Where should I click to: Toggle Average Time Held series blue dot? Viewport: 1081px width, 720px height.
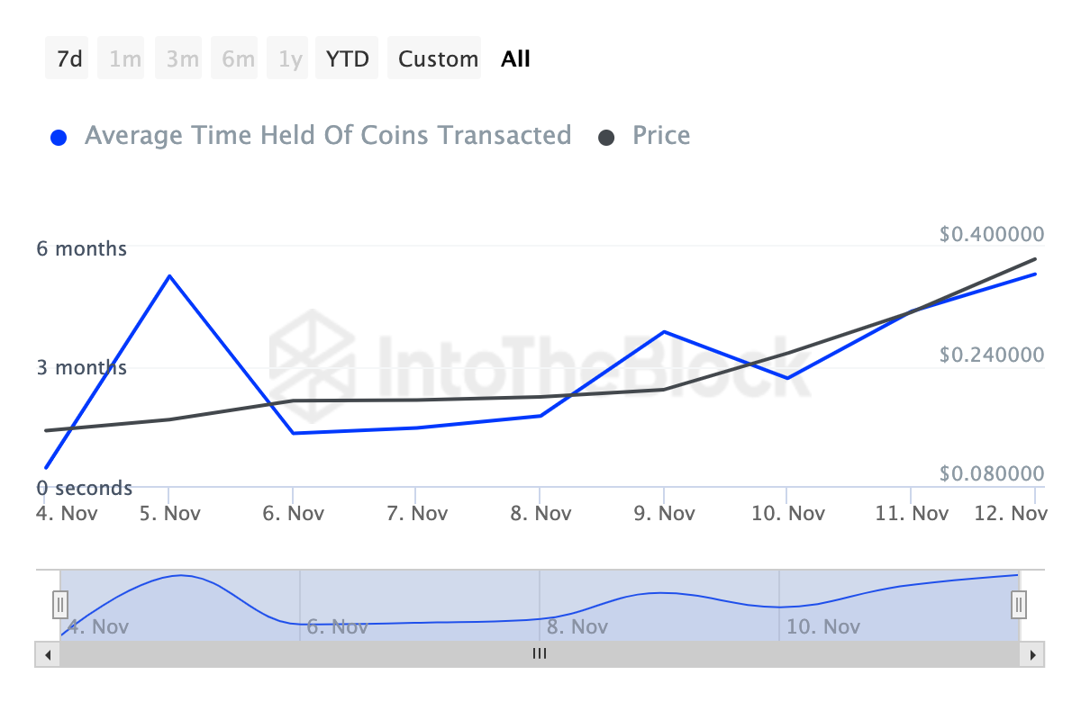(59, 138)
